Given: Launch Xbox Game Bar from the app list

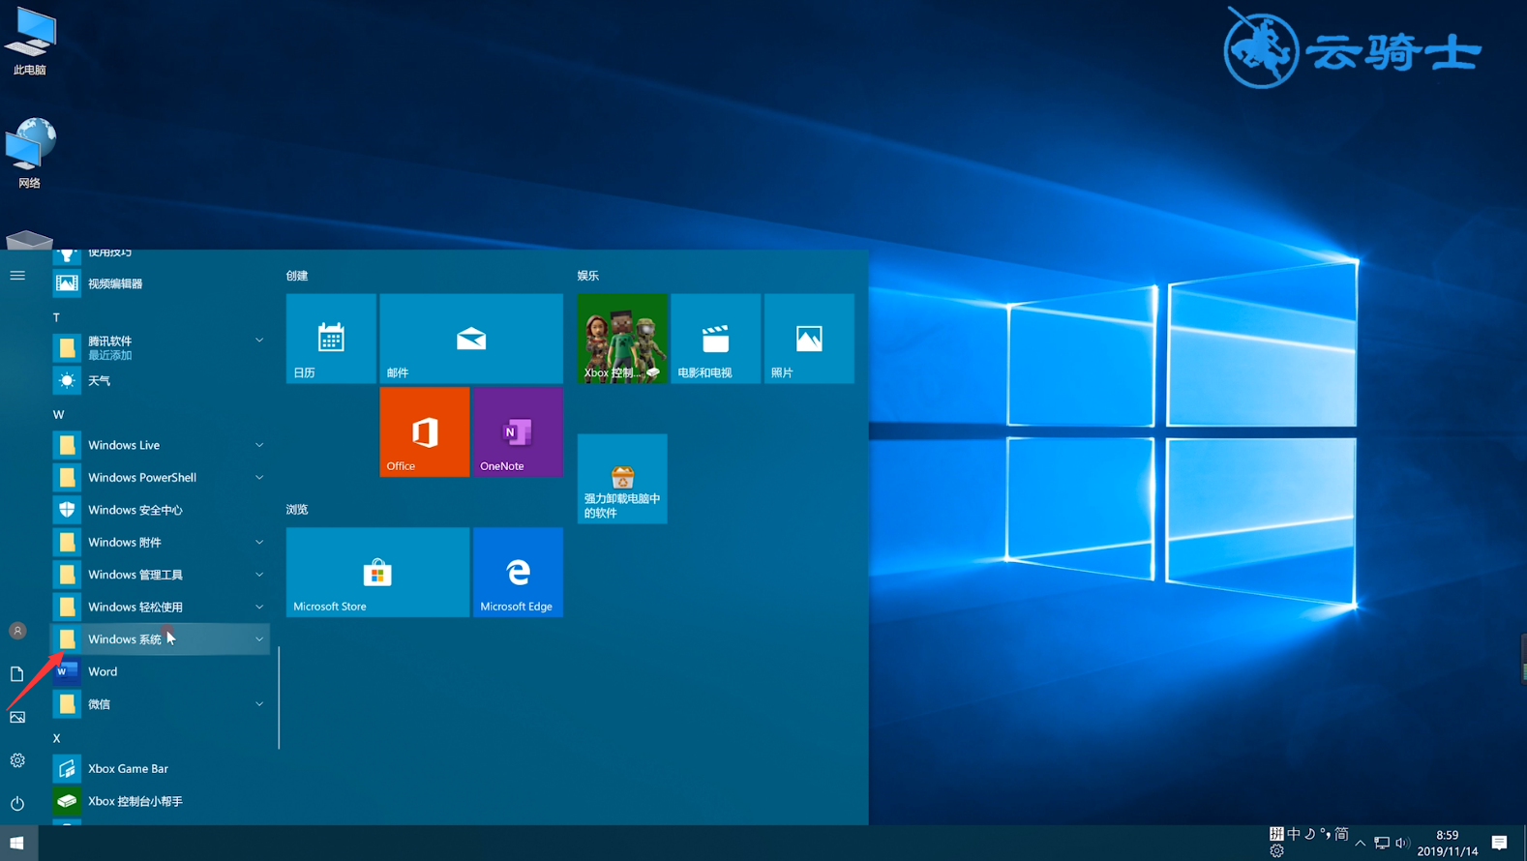Looking at the screenshot, I should 160,769.
